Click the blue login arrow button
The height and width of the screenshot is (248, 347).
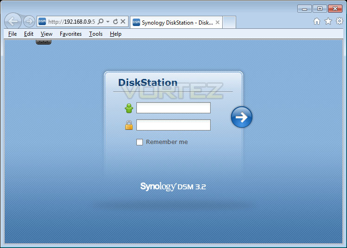click(241, 117)
